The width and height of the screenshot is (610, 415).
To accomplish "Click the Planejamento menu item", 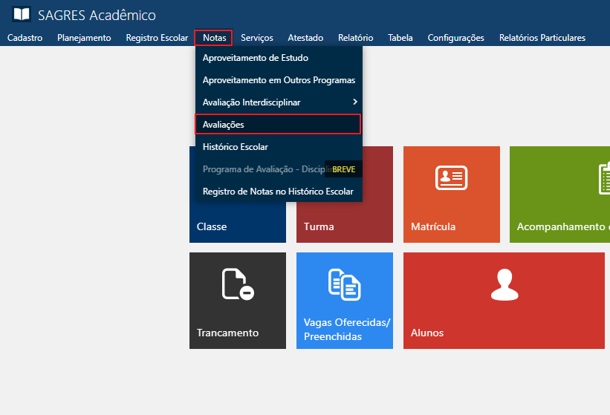I will 84,38.
